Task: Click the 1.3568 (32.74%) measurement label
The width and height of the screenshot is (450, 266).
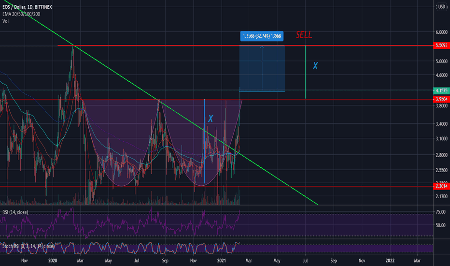Action: point(262,36)
